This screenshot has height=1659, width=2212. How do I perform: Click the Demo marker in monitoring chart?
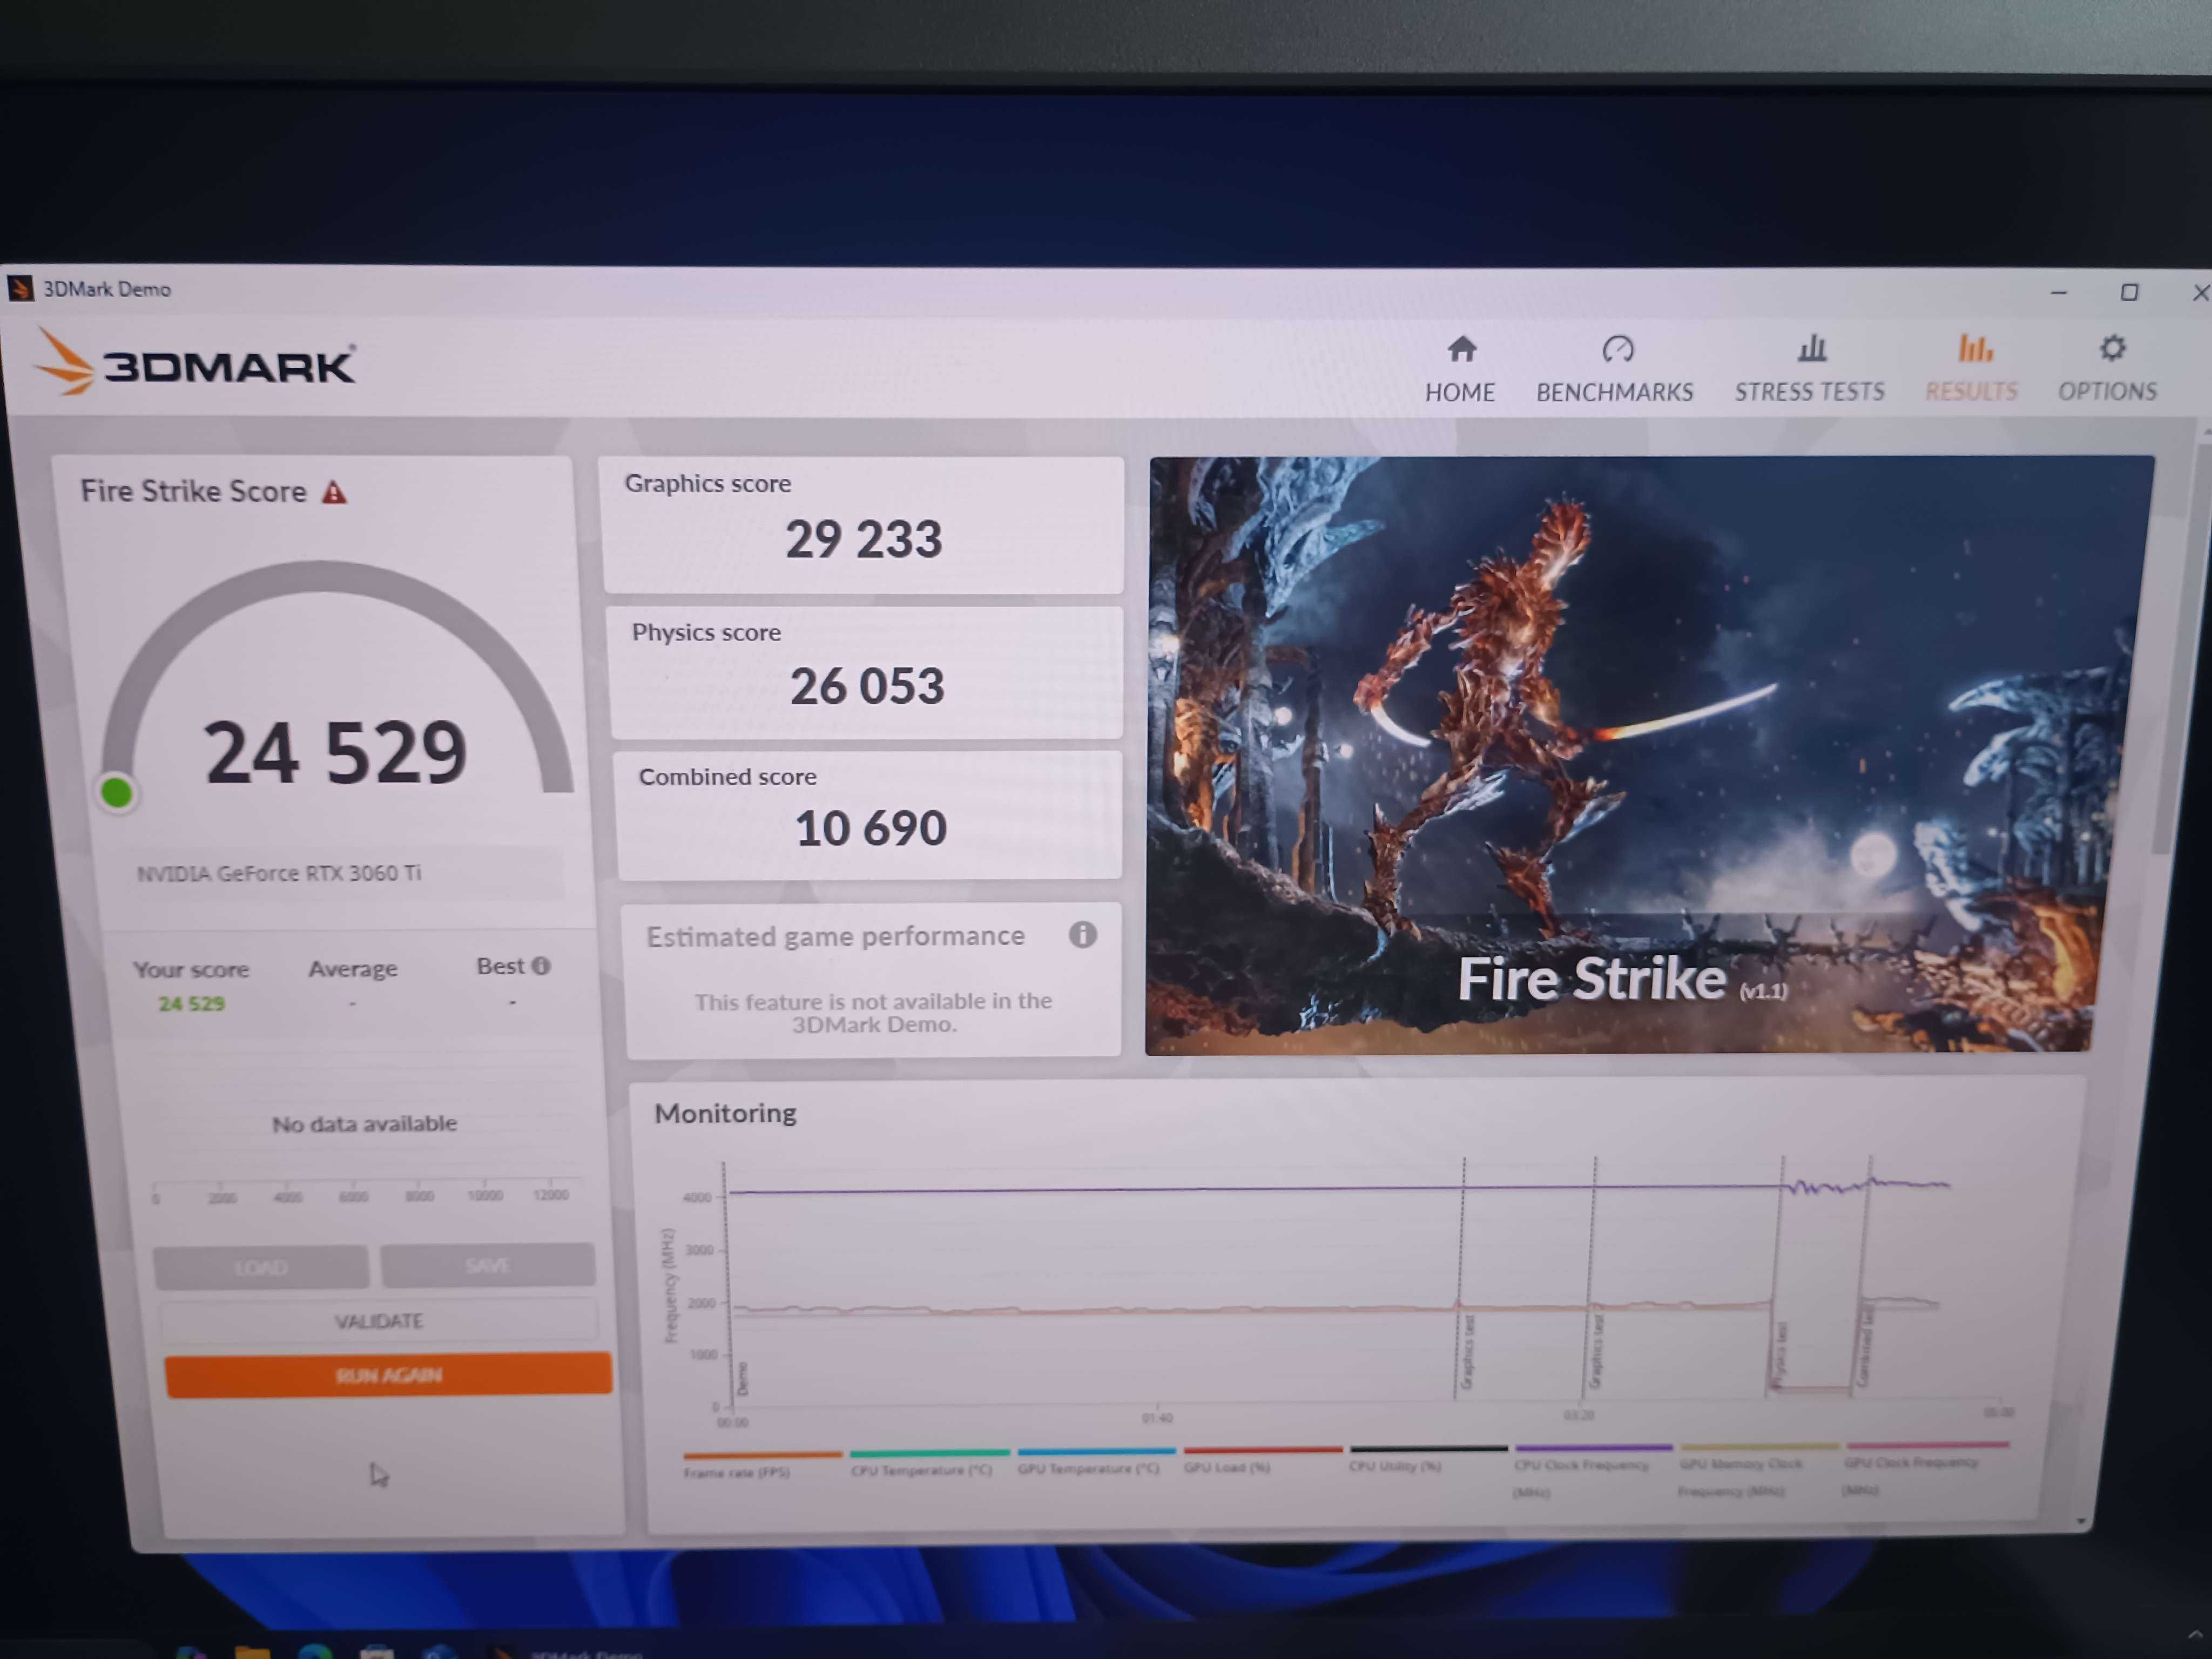[x=742, y=1379]
